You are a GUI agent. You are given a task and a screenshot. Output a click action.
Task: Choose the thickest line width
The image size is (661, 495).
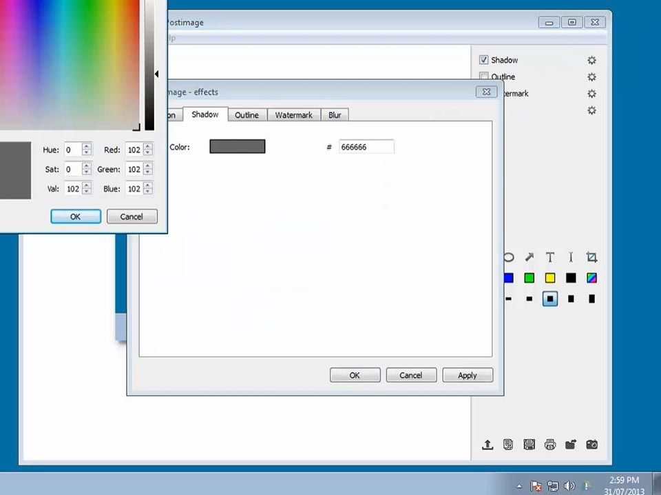pos(591,299)
